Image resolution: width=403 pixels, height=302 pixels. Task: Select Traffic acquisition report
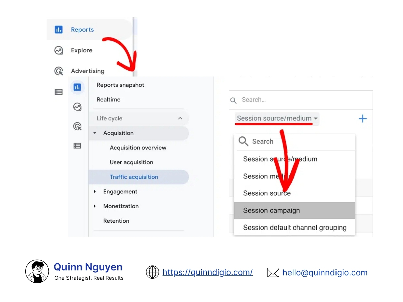[139, 177]
